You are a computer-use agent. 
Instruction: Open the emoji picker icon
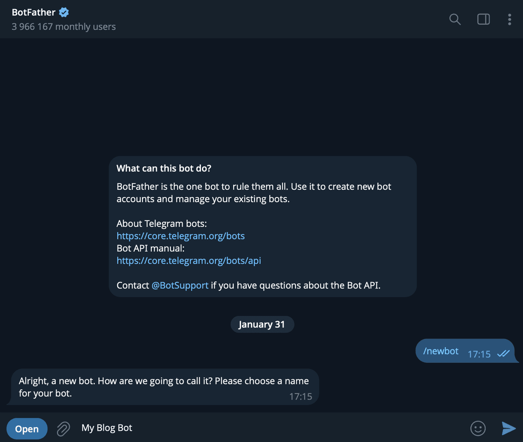[478, 429]
